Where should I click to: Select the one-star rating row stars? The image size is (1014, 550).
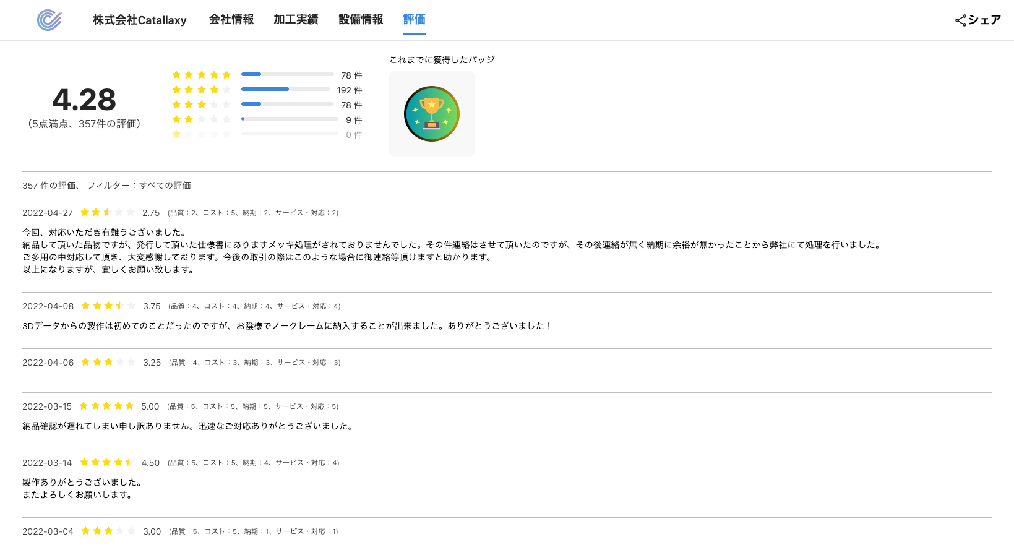coord(201,134)
